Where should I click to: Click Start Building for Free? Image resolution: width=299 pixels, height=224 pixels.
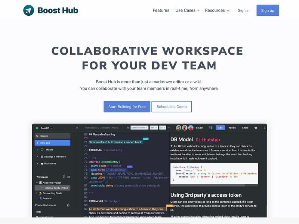[x=127, y=107]
